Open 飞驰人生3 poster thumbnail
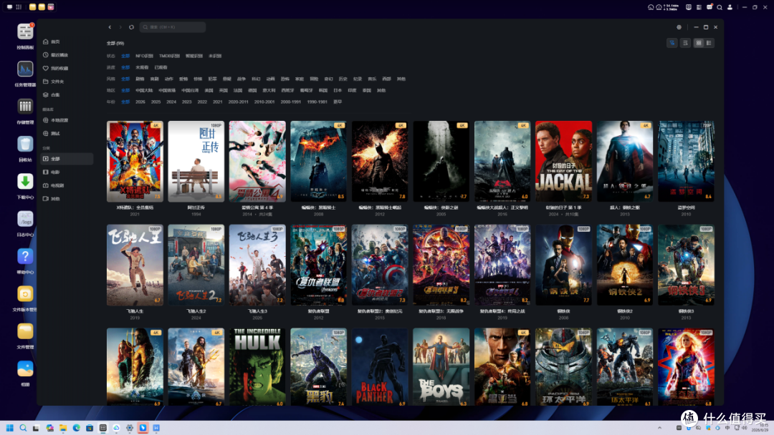Image resolution: width=774 pixels, height=435 pixels. click(257, 265)
